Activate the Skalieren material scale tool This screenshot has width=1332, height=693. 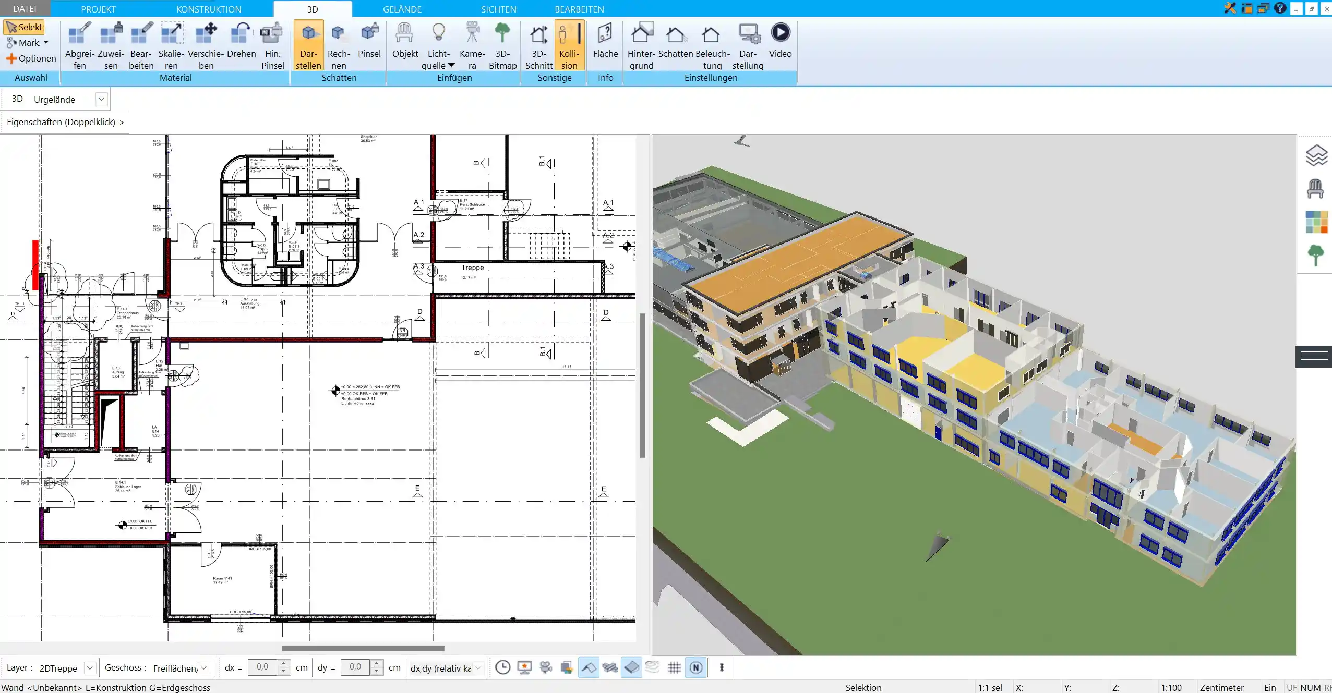[171, 45]
